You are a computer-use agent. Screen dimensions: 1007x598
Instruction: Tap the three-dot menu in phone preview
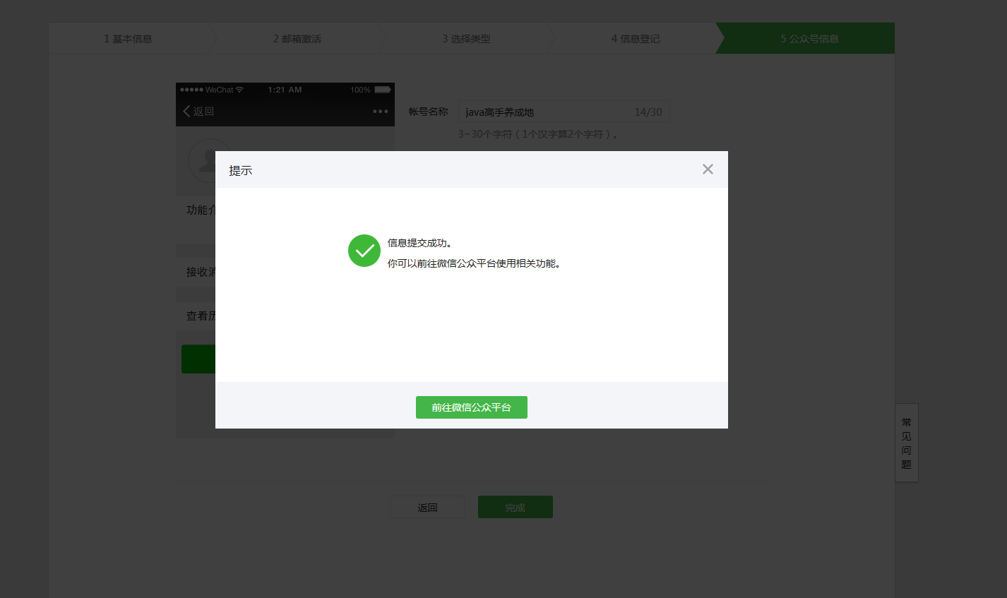click(x=381, y=112)
